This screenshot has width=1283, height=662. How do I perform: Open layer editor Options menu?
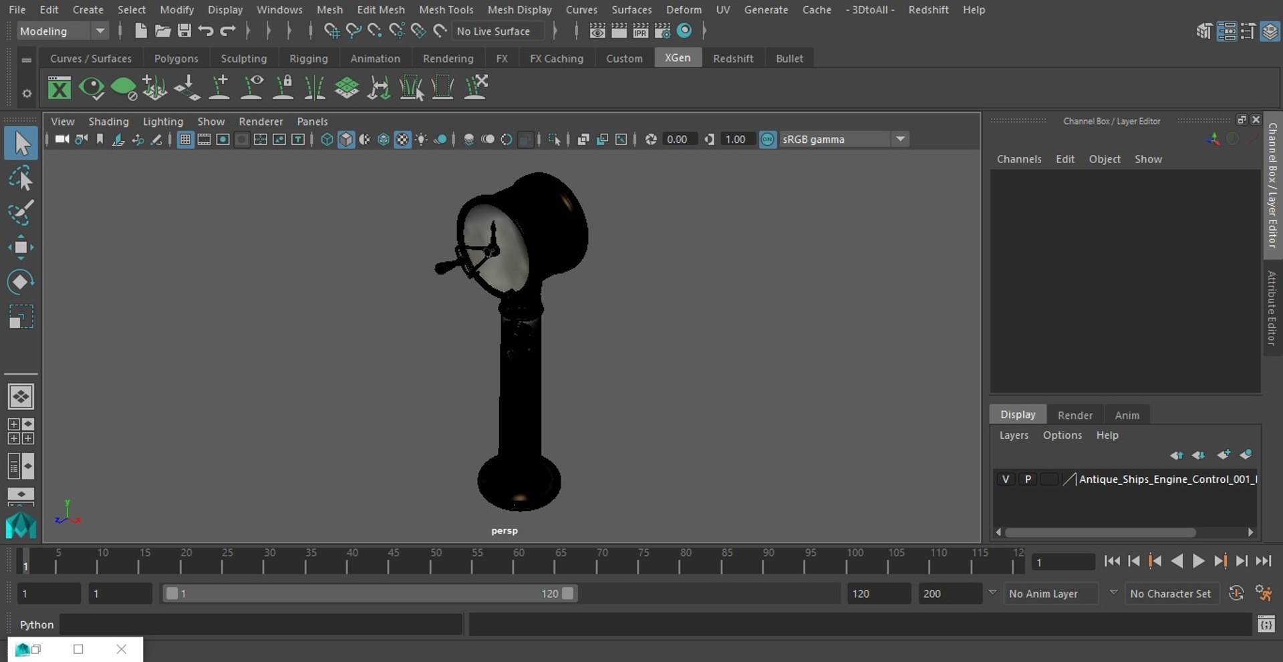click(1062, 435)
